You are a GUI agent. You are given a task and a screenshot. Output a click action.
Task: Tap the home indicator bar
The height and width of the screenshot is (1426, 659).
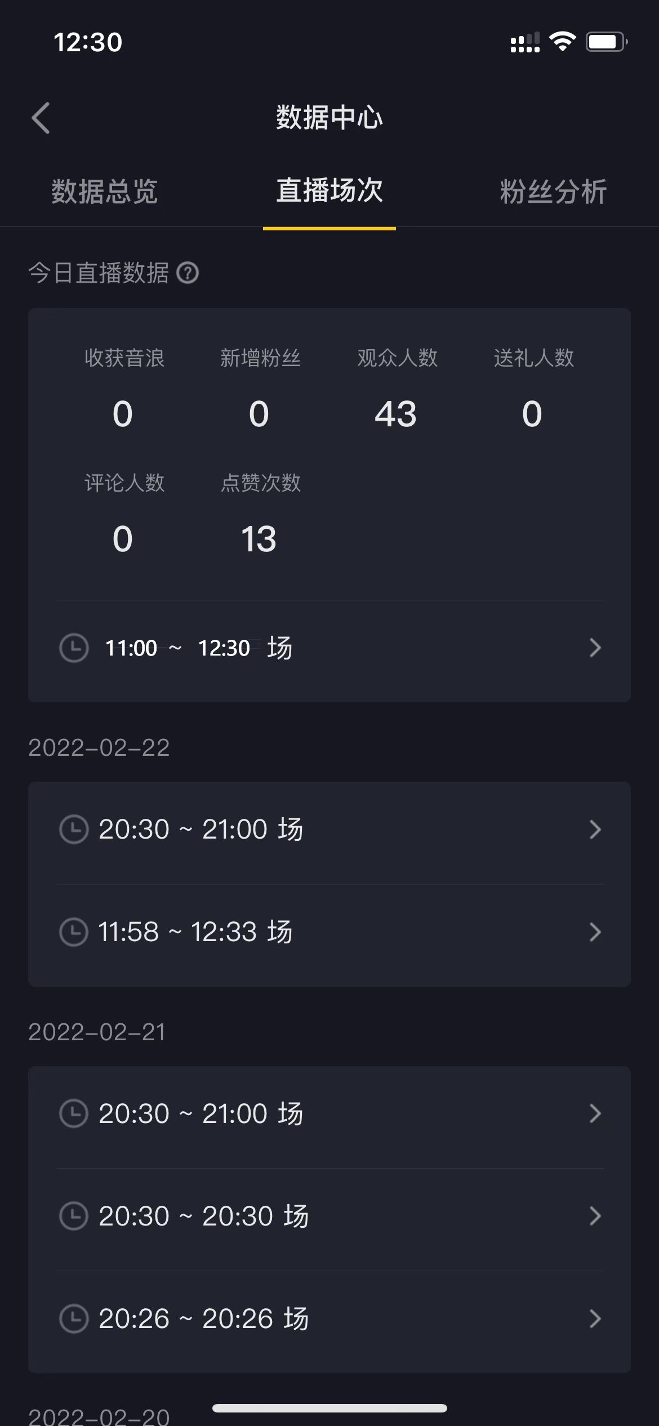click(329, 1408)
